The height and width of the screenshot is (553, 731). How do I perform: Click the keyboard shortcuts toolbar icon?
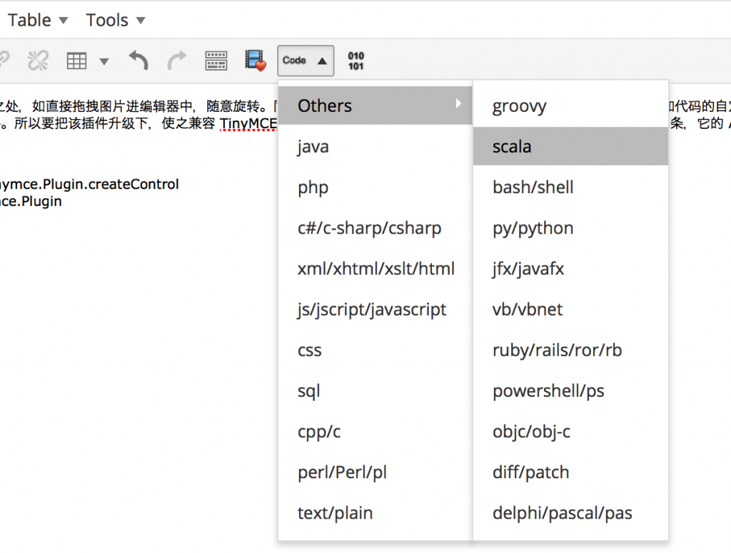[216, 61]
